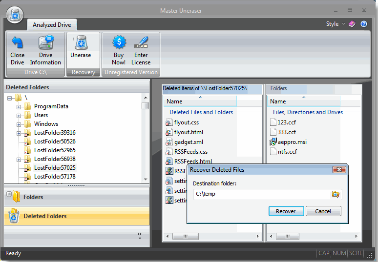The image size is (378, 262).
Task: Browse for destination folder icon
Action: (x=336, y=194)
